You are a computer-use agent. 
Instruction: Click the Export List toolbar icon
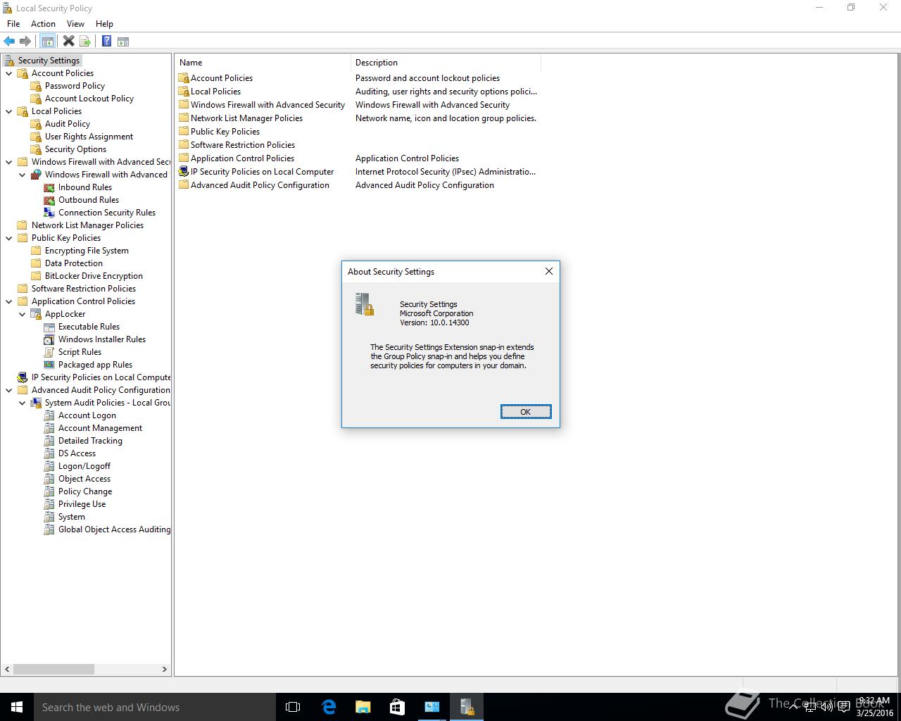tap(85, 42)
